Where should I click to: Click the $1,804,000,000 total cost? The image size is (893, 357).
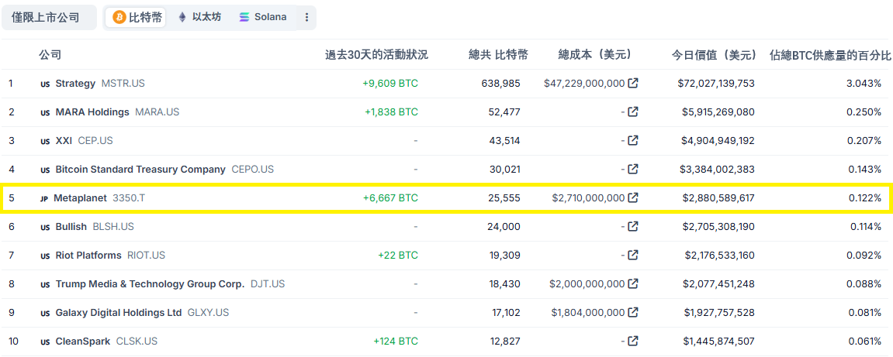pyautogui.click(x=588, y=313)
